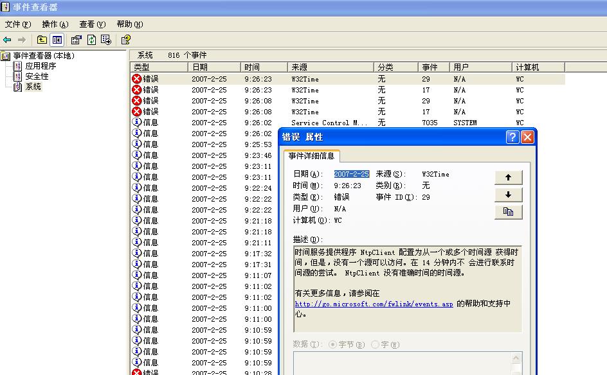Show the previous event with up arrow
This screenshot has height=375, width=607.
[x=508, y=177]
